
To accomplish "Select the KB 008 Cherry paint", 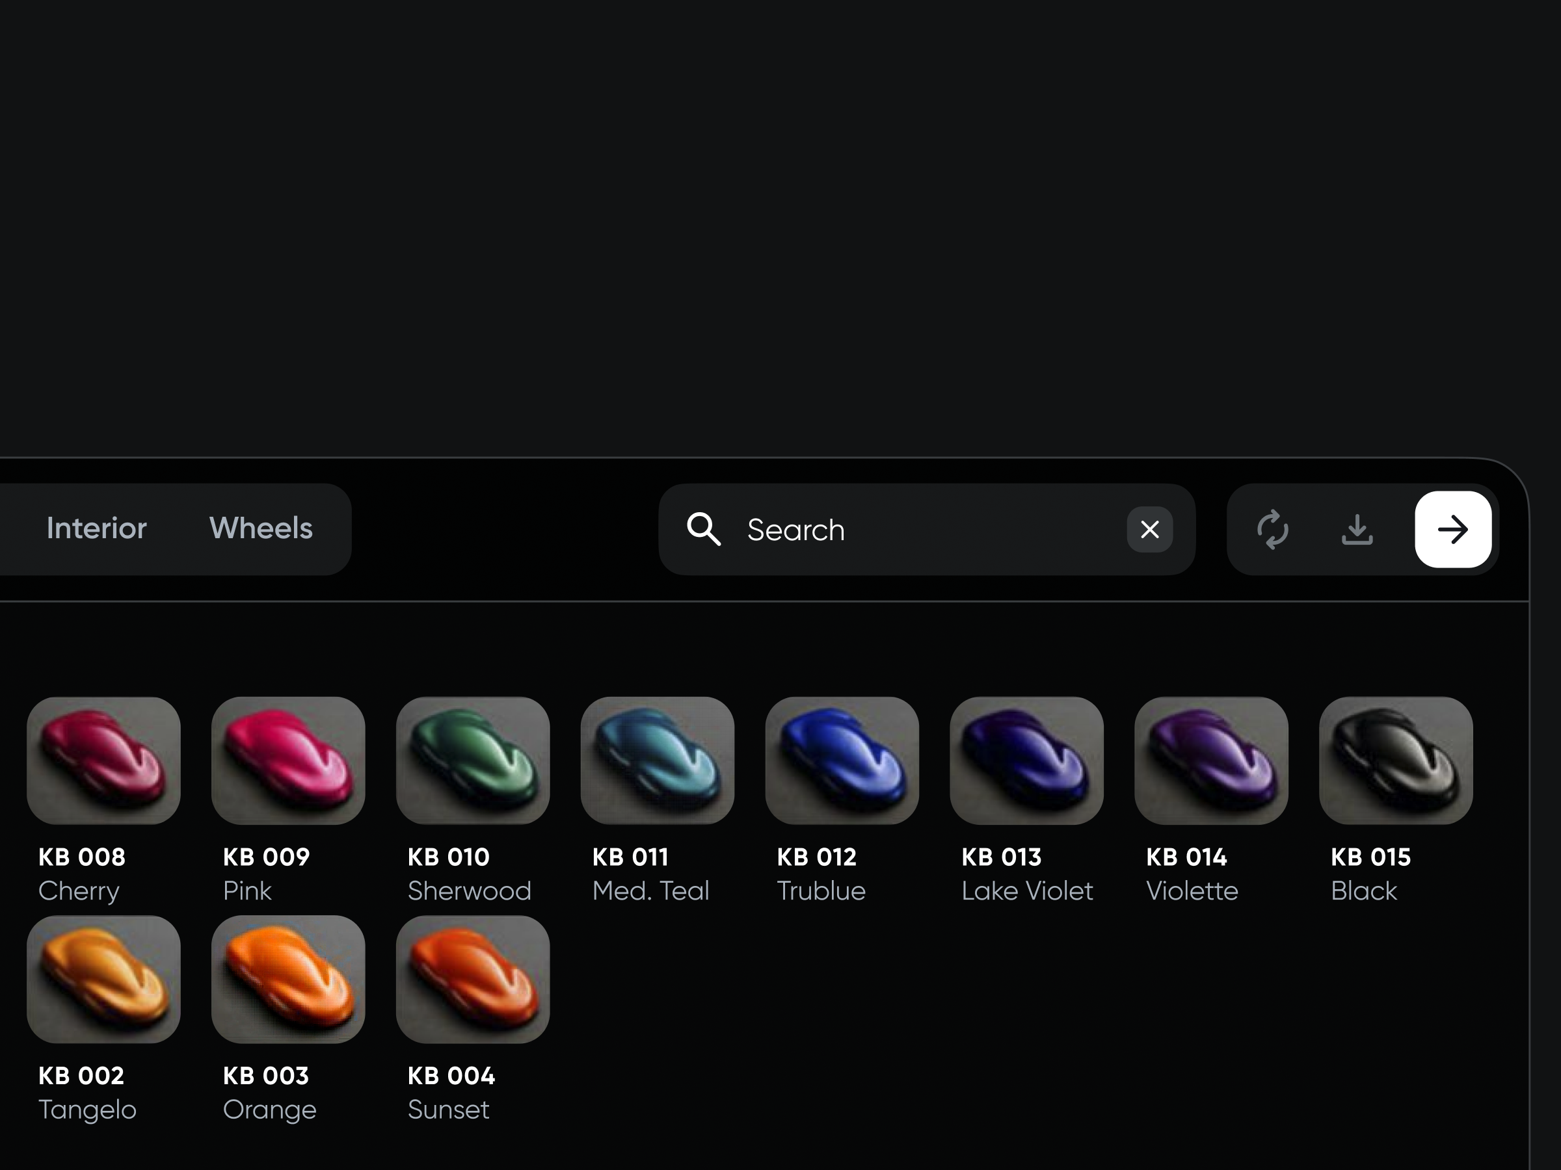I will point(103,760).
